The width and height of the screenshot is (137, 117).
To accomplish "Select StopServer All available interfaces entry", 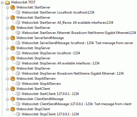I will (61, 63).
